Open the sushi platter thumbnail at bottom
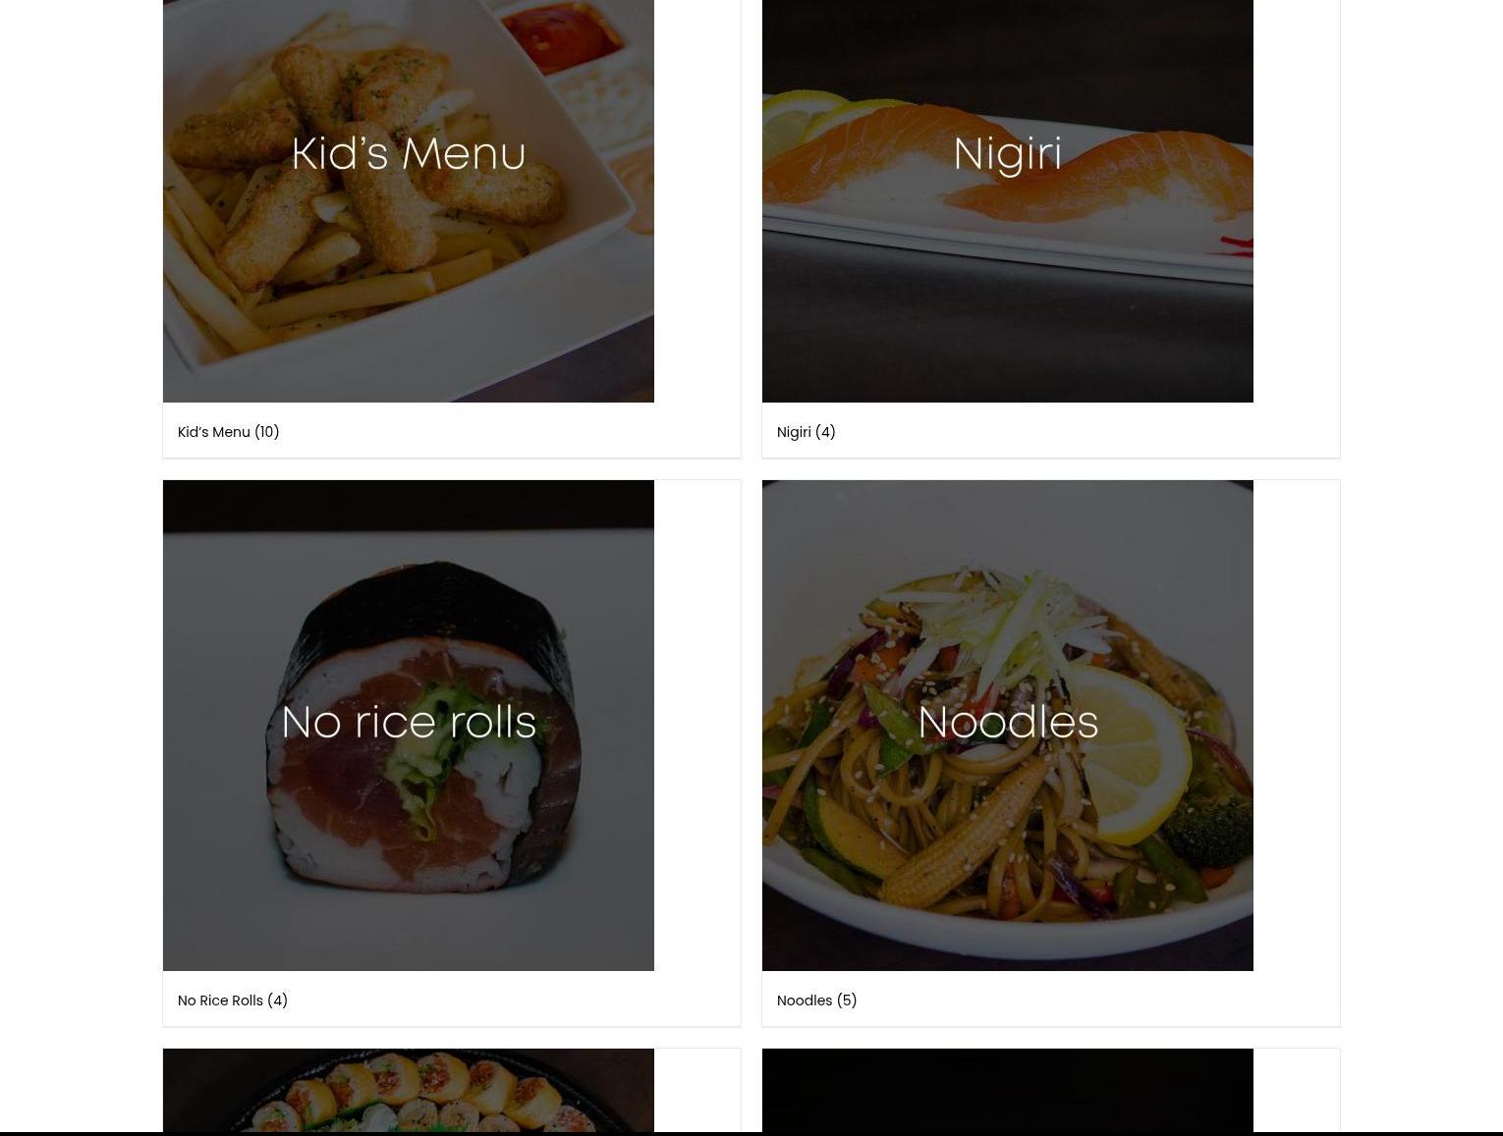This screenshot has width=1503, height=1136. coord(408,1092)
